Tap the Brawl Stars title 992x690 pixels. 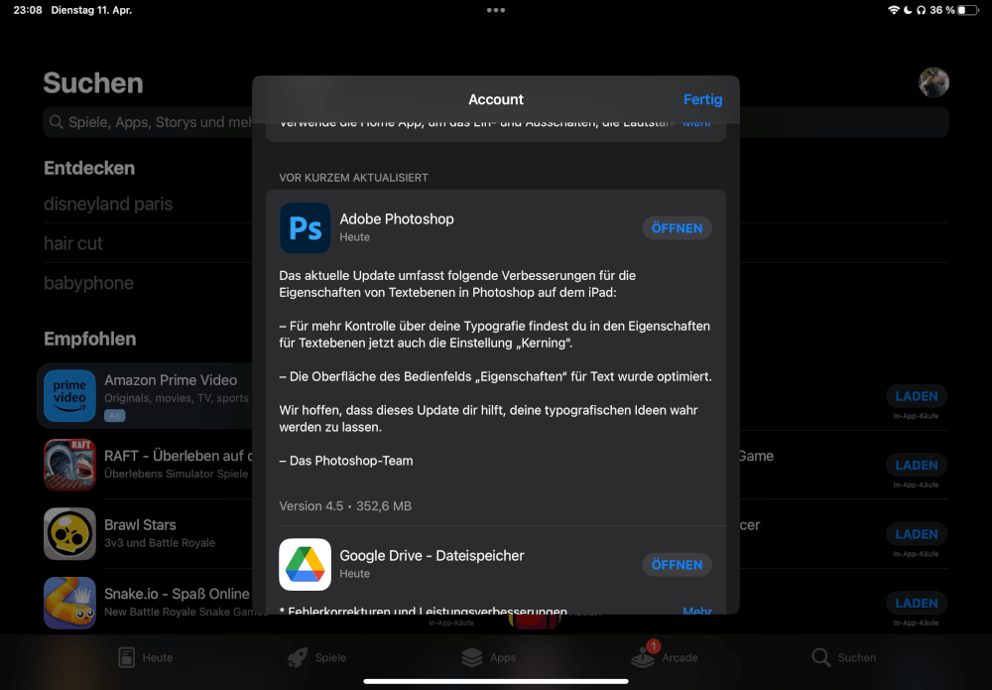[140, 525]
